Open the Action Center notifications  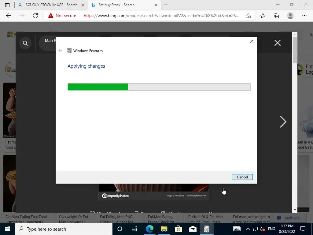[x=303, y=229]
